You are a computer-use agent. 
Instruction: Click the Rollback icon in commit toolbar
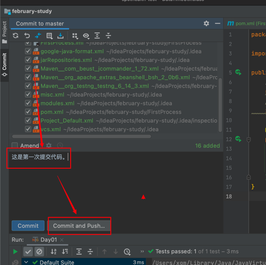pyautogui.click(x=27, y=36)
